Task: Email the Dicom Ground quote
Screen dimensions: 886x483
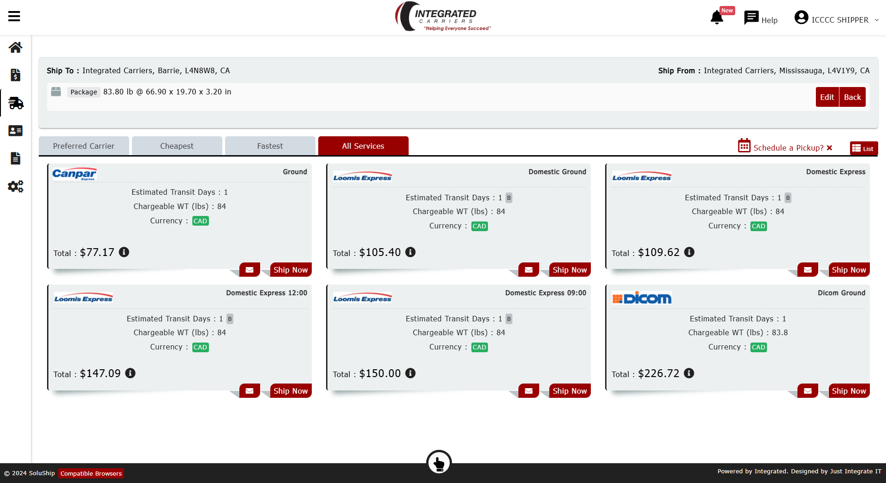Action: coord(808,391)
